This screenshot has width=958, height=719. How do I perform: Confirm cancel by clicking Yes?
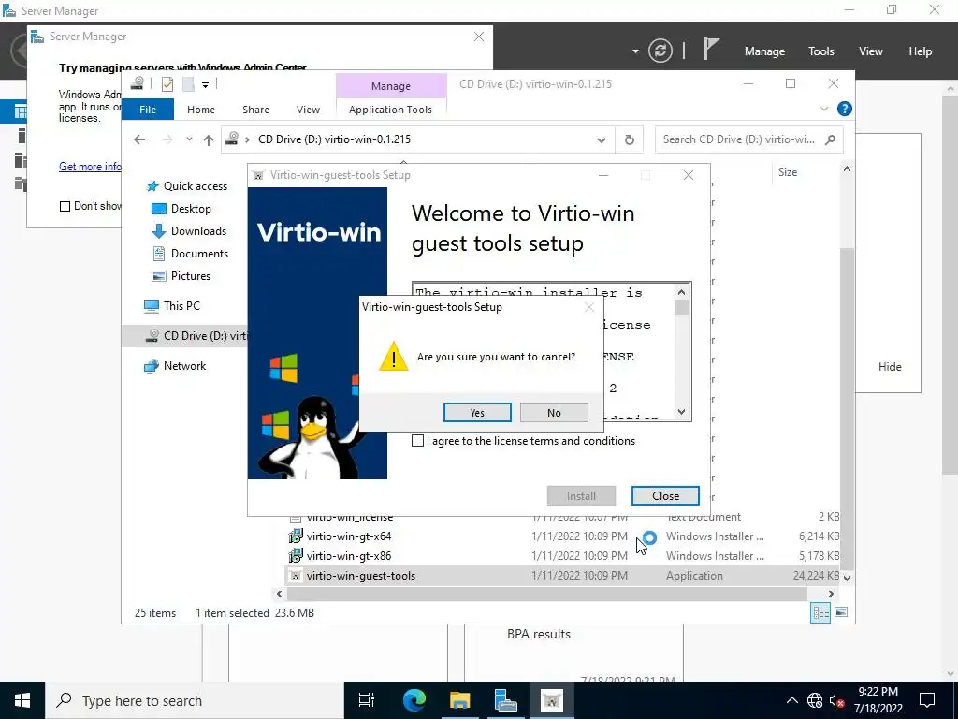click(477, 413)
